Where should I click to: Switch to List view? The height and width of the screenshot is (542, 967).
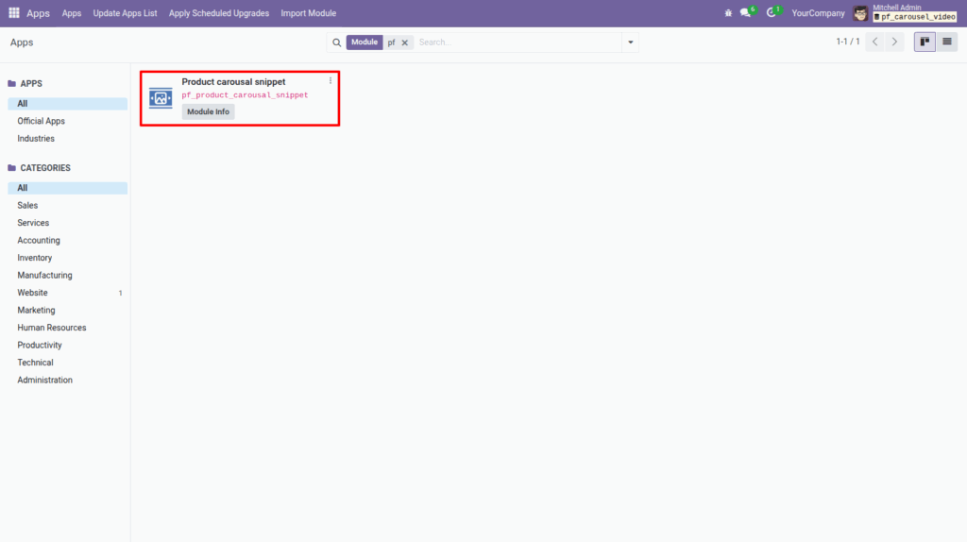pos(946,42)
